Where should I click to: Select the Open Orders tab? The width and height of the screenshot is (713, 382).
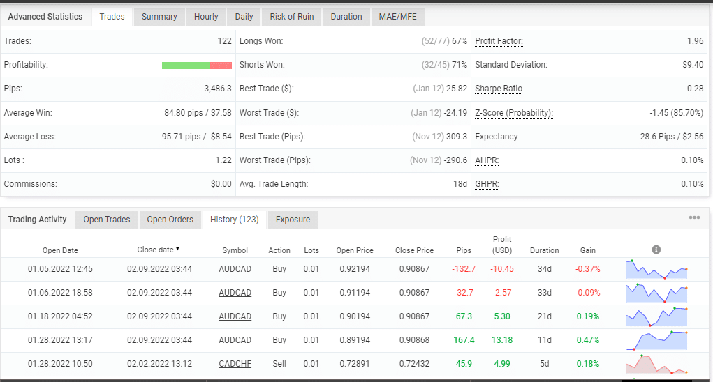pos(170,220)
